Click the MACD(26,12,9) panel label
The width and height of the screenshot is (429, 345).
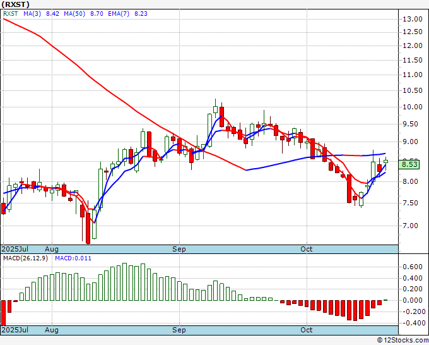(x=25, y=258)
